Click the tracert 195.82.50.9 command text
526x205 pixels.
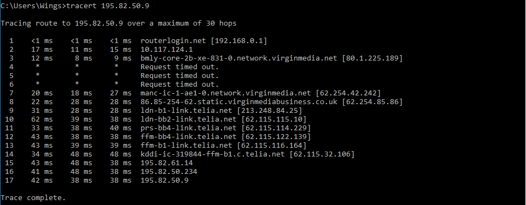coord(108,7)
